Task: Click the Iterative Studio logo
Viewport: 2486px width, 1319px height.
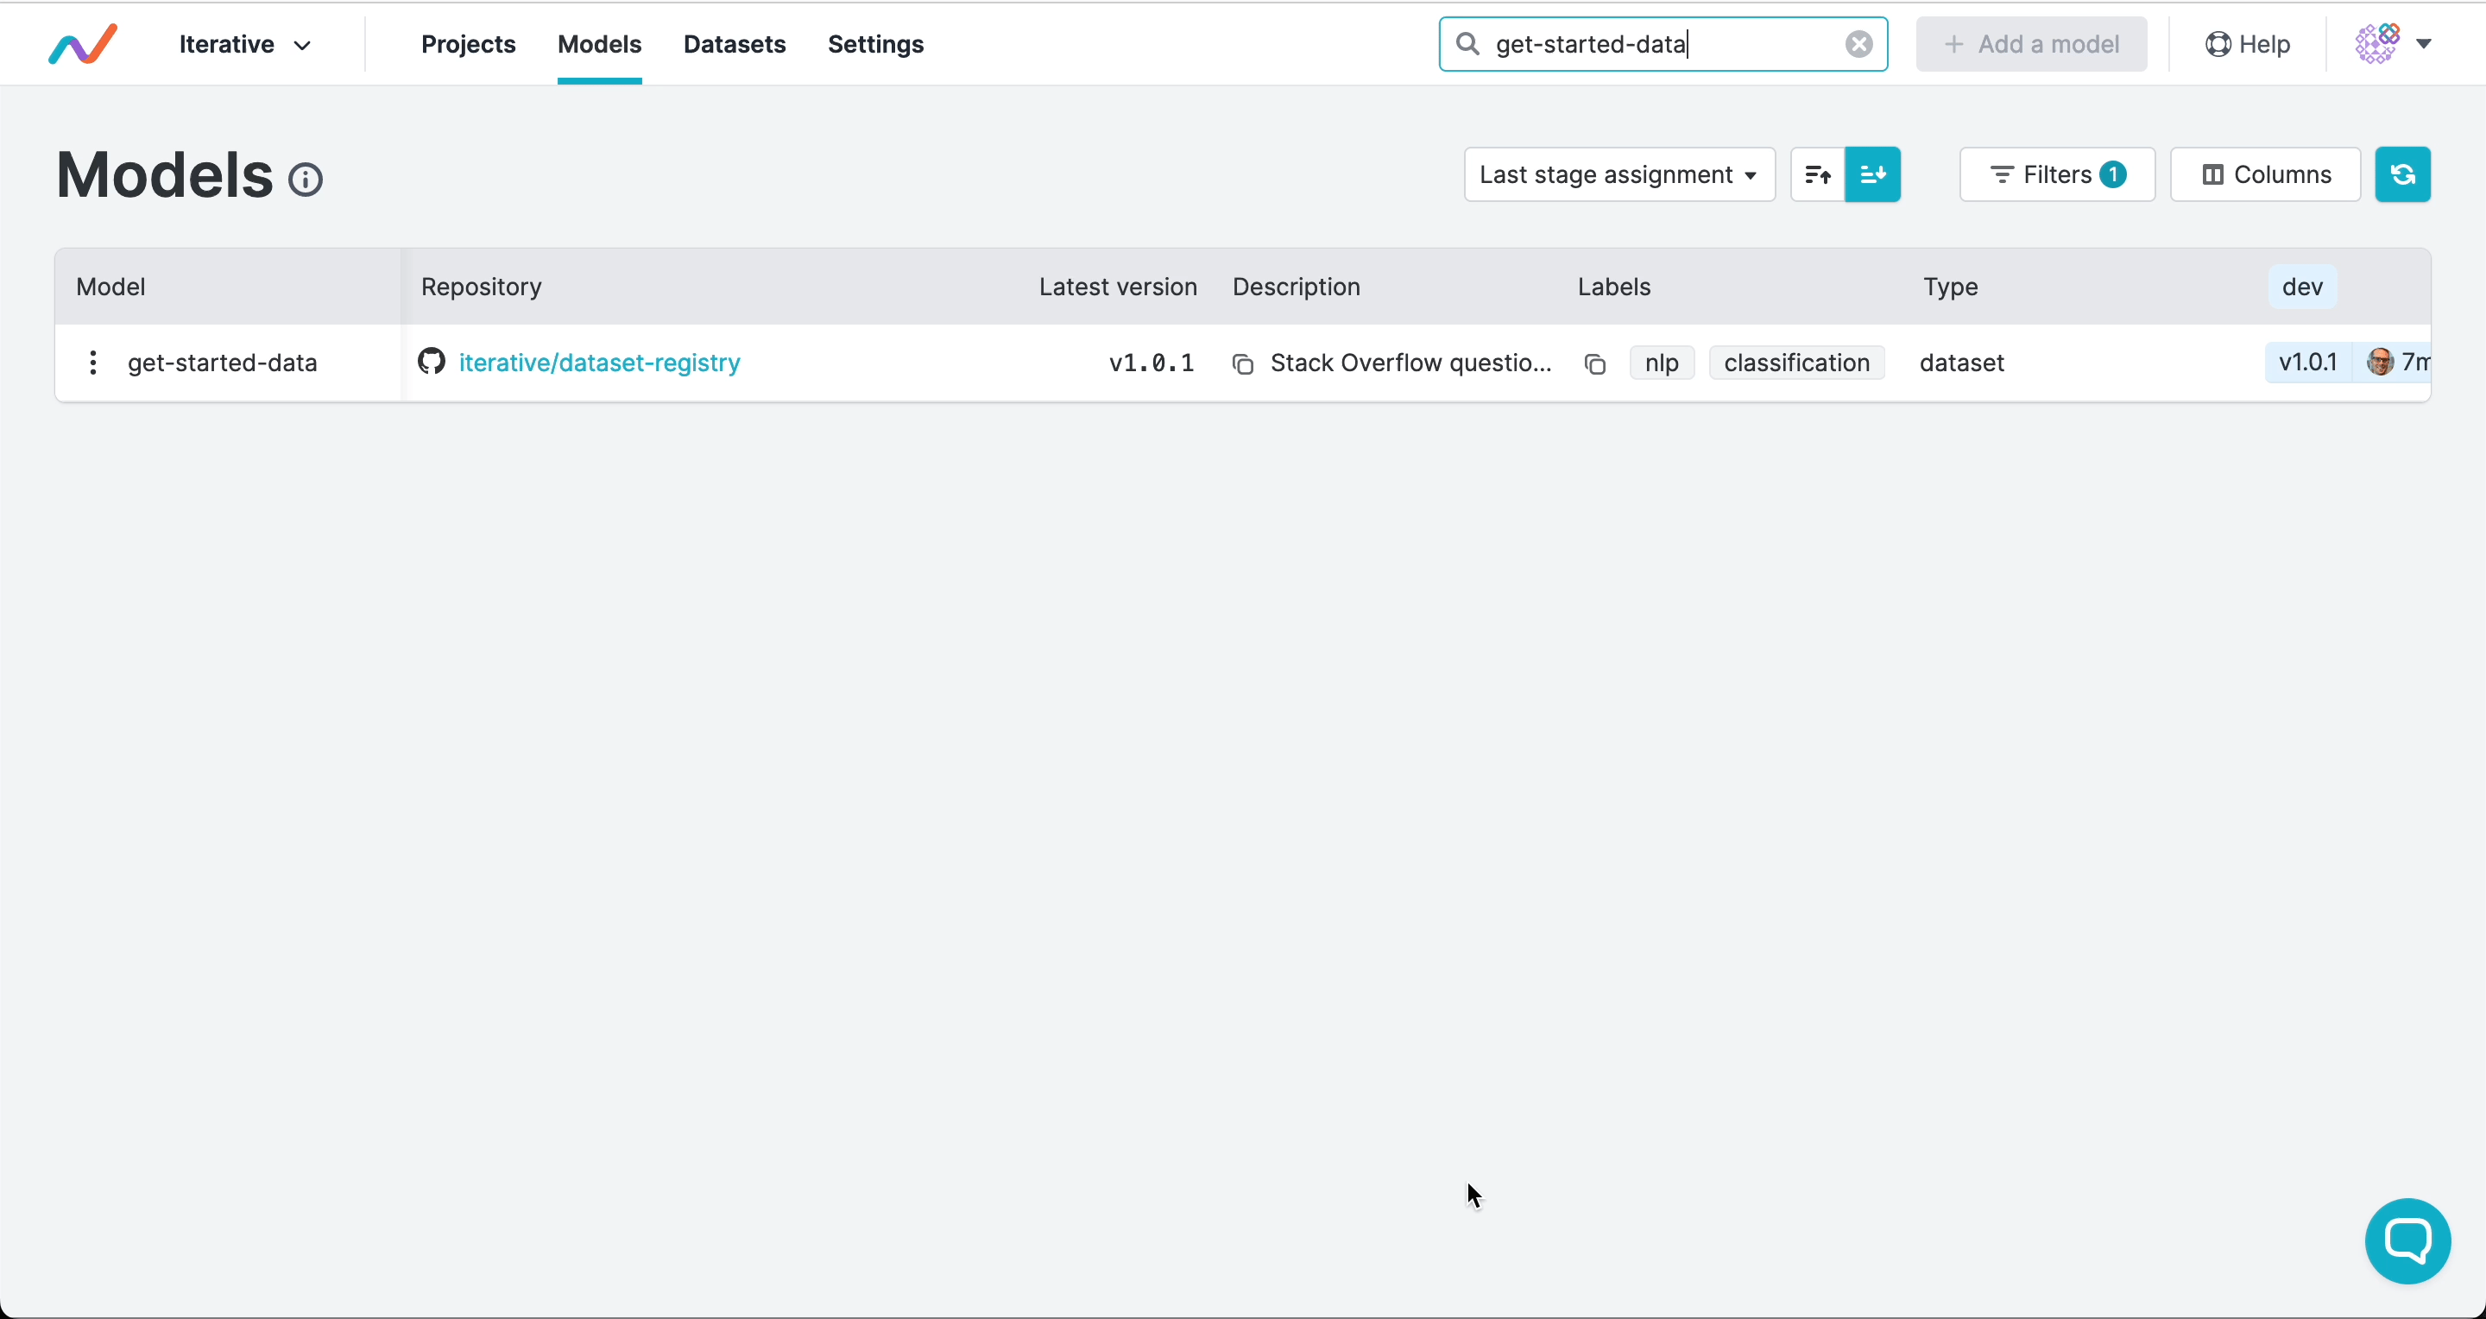Action: pyautogui.click(x=83, y=43)
